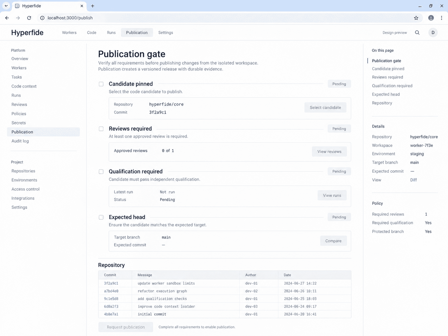
Task: Reload the page in browser
Action: click(29, 18)
